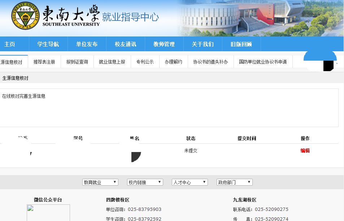Image resolution: width=344 pixels, height=221 pixels.
Task: Click the broken WeChat QR code image
Action: 48,213
